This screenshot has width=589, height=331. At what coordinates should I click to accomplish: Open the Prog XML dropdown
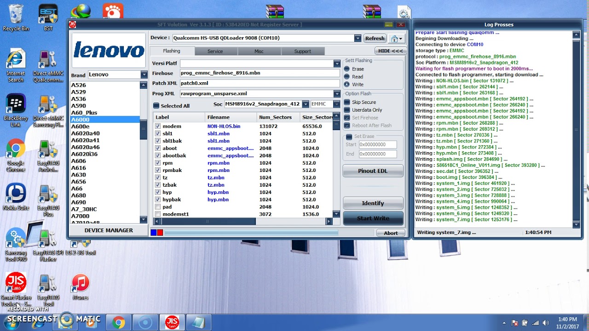point(337,94)
